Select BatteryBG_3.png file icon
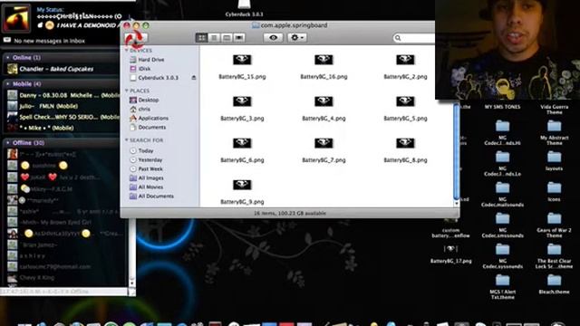This screenshot has width=580, height=326. coord(242,101)
